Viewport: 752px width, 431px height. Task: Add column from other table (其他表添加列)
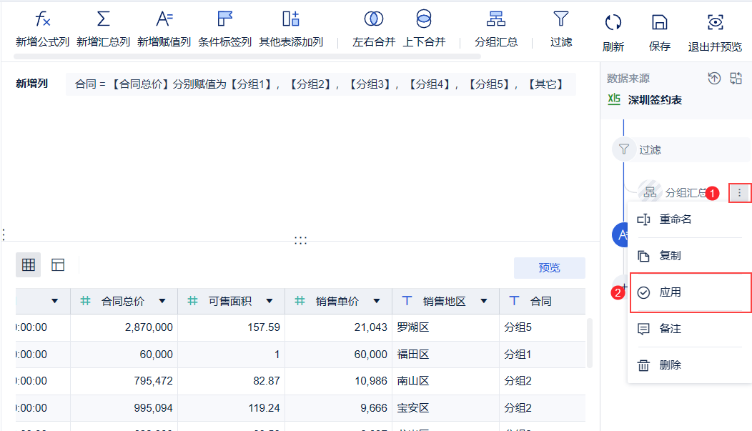click(x=291, y=29)
